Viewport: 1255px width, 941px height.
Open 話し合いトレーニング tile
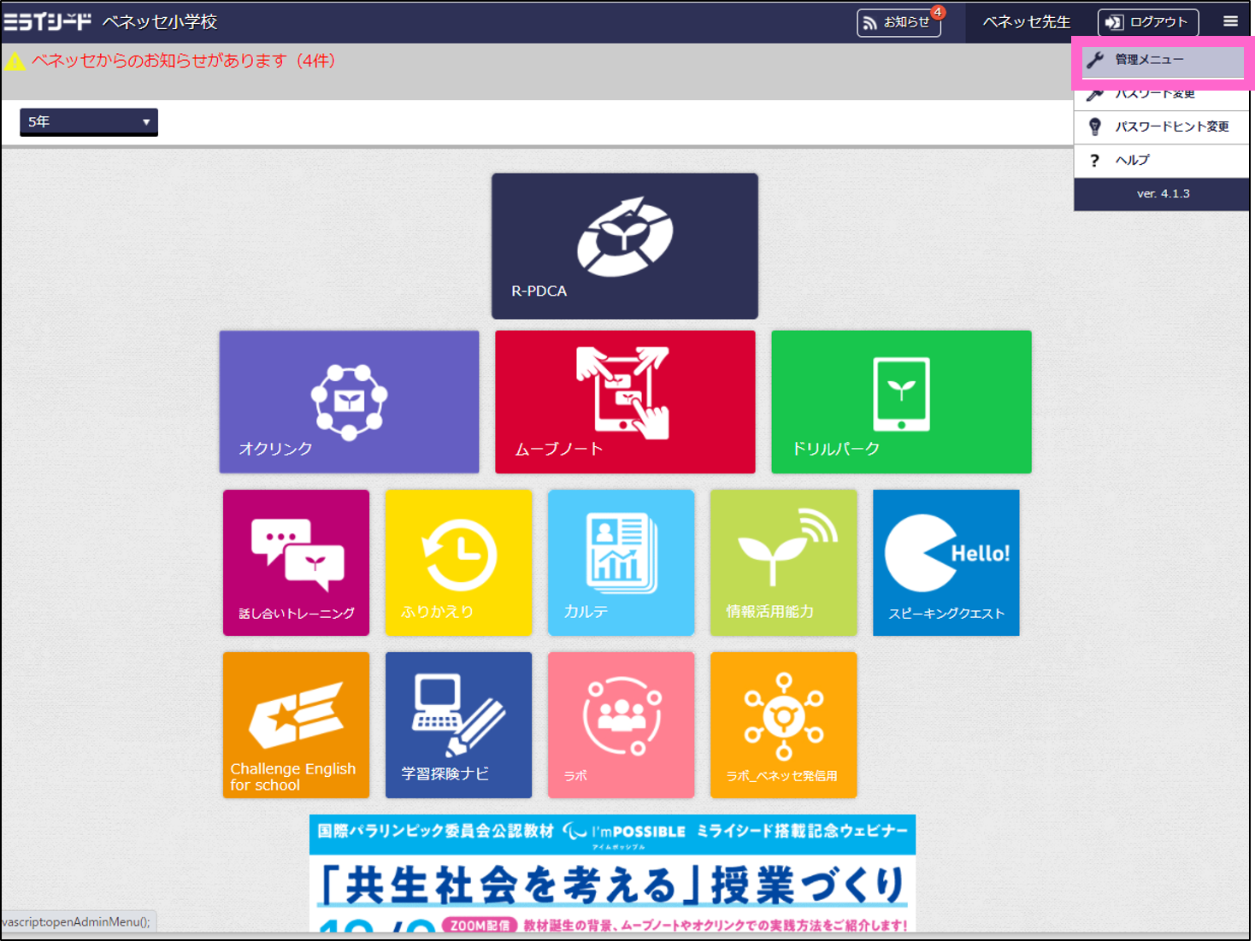click(x=296, y=562)
